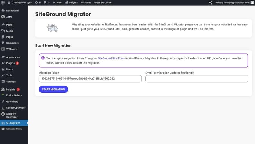Viewport: 255px width, 144px height.
Task: Click the WPForms icon in sidebar
Action: [3, 49]
